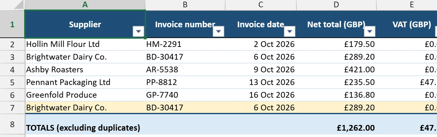
Task: Click net total £289.20 in row 7
Action: coord(337,108)
